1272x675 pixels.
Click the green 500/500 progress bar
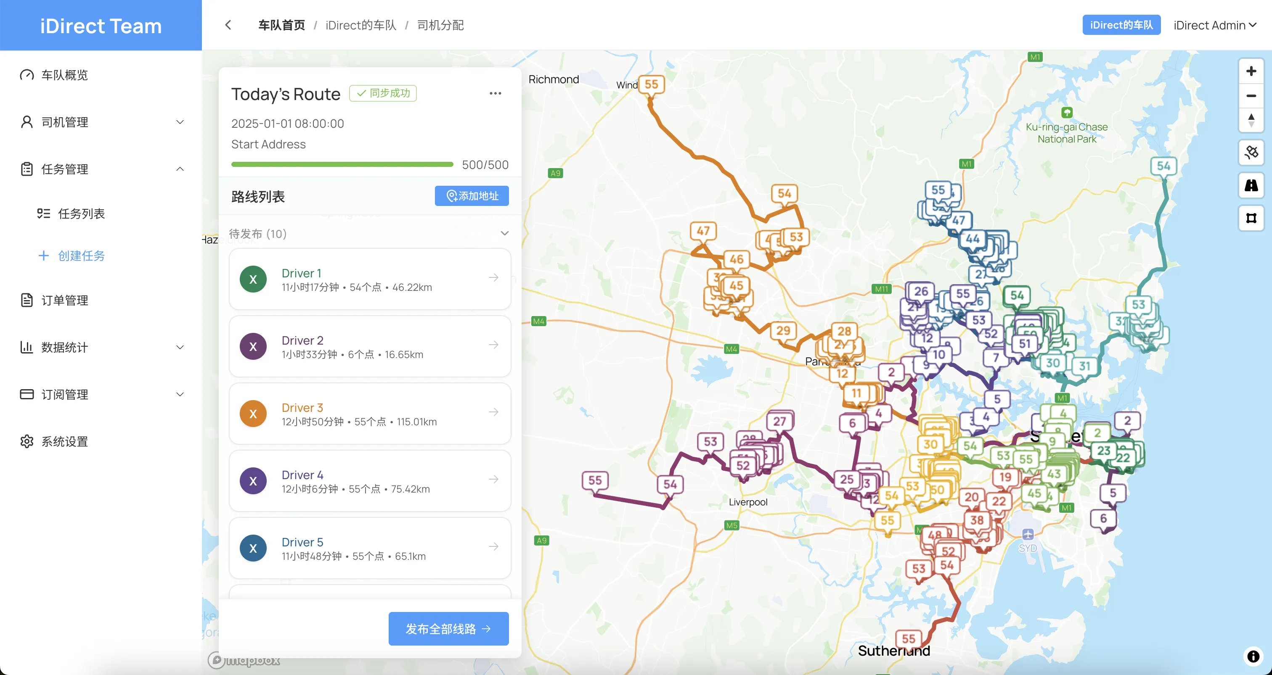342,164
